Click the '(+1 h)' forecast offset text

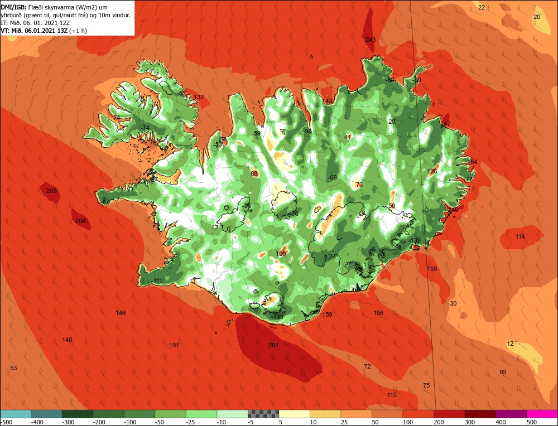(x=78, y=31)
